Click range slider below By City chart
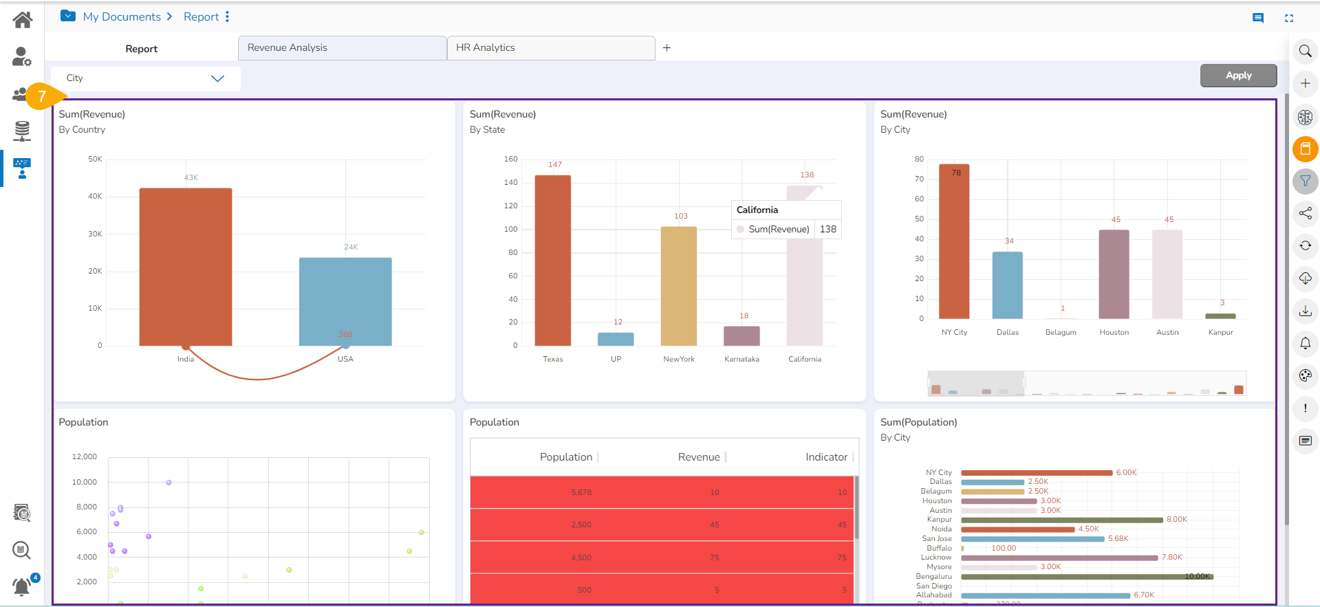 pyautogui.click(x=1086, y=384)
